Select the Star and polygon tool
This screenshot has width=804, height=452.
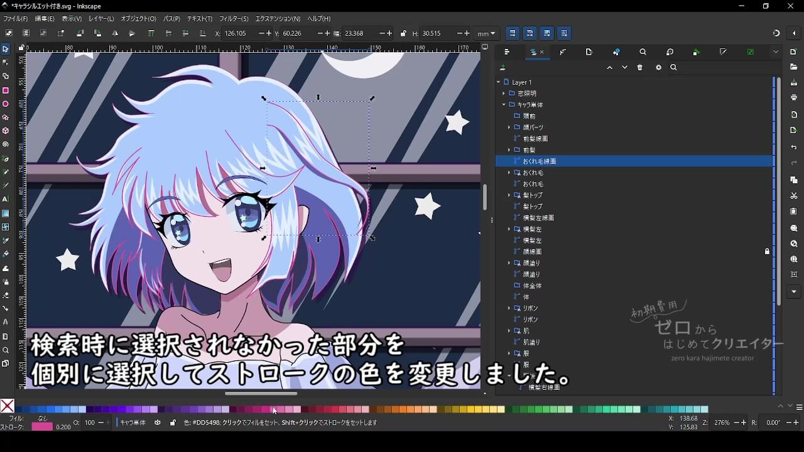6,117
